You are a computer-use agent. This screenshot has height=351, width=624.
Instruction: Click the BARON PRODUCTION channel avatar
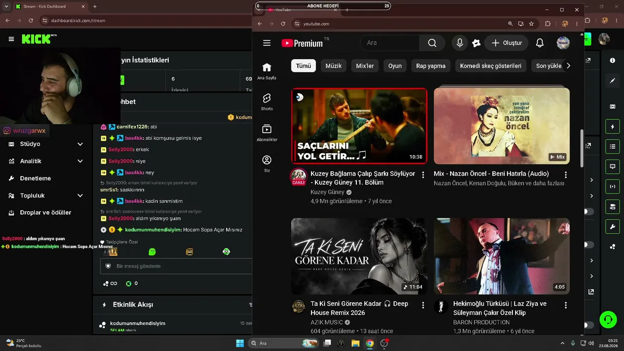[x=441, y=307]
